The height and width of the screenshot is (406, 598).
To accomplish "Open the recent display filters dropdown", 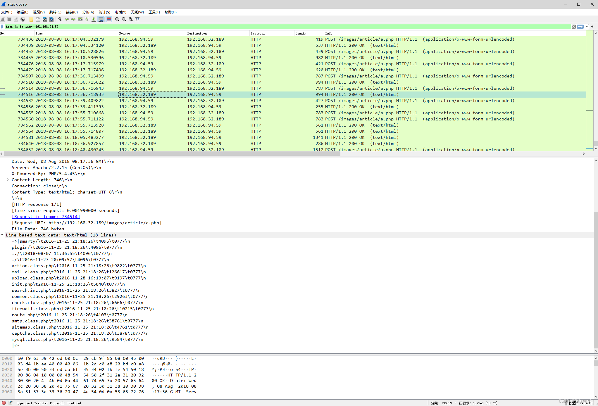I will 587,27.
